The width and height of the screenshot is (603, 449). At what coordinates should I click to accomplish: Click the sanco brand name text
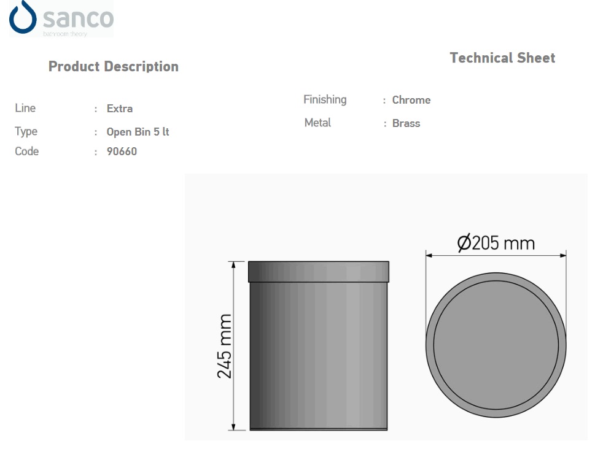point(78,18)
